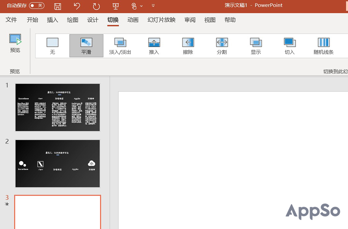Apply the 随机线条 transition effect

click(323, 46)
